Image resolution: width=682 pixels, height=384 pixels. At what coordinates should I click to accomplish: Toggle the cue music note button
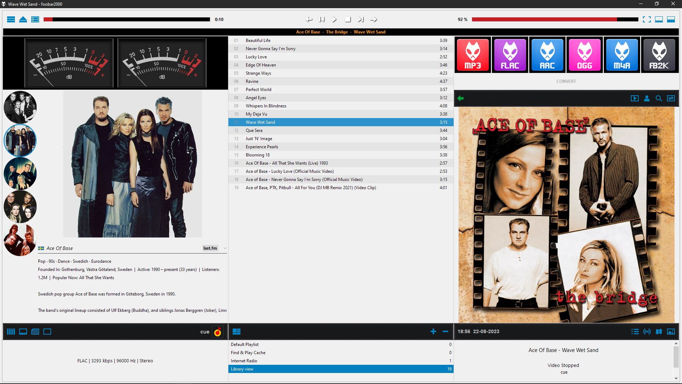click(x=217, y=332)
